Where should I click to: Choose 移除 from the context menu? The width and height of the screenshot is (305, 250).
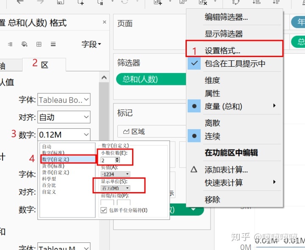pyautogui.click(x=234, y=199)
